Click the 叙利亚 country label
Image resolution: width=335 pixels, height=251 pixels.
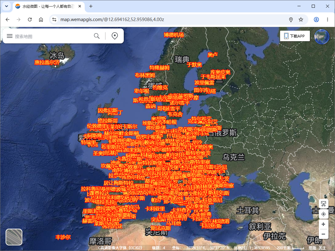[x=260, y=227]
